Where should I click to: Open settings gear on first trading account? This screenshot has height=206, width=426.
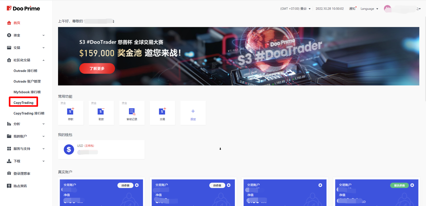click(137, 185)
